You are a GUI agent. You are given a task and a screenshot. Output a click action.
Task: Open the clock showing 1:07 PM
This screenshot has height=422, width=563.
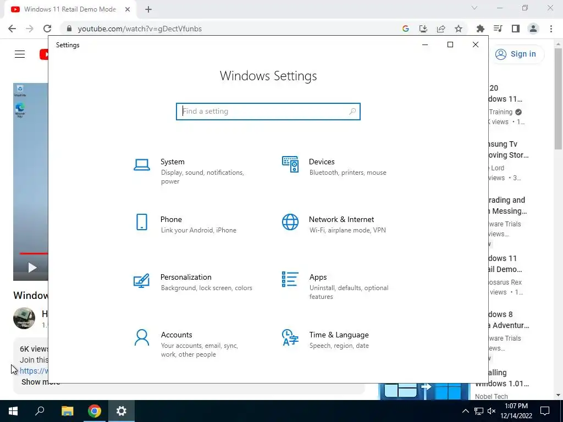pyautogui.click(x=516, y=411)
